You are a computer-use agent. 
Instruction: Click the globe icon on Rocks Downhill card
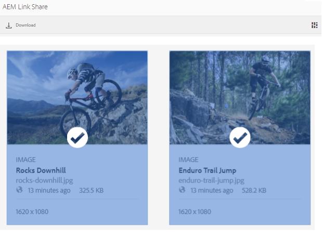(x=19, y=190)
